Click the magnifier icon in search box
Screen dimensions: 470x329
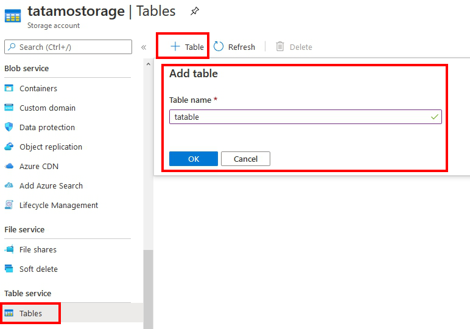(12, 47)
